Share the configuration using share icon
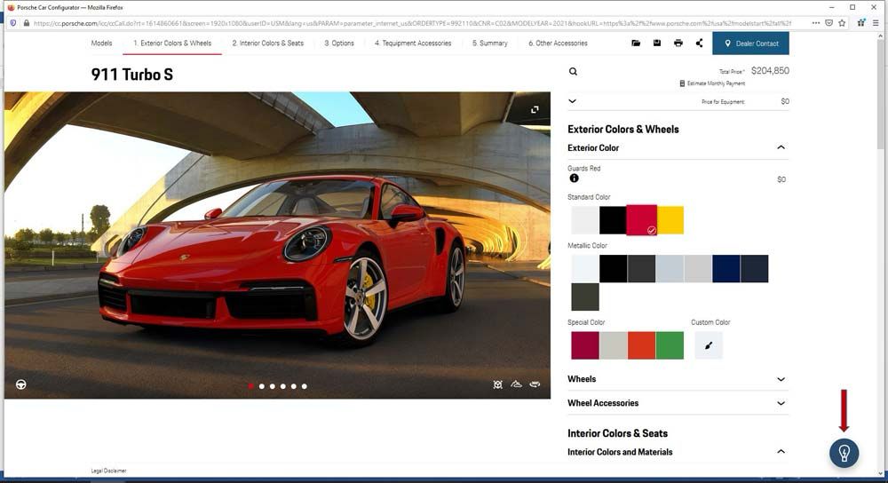The image size is (888, 483). tap(699, 43)
